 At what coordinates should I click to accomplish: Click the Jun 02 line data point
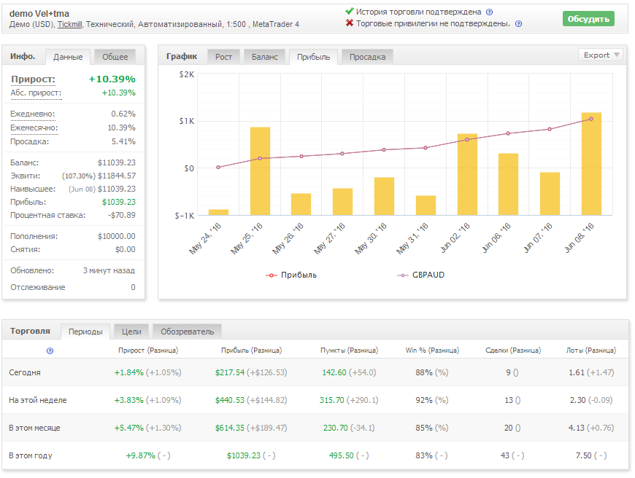467,139
